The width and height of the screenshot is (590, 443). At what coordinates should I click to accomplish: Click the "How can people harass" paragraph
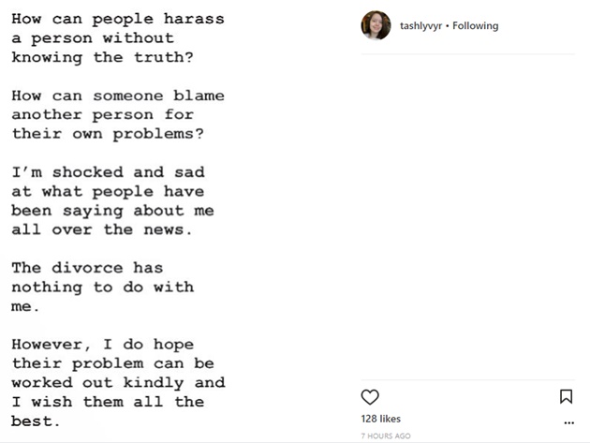point(118,38)
